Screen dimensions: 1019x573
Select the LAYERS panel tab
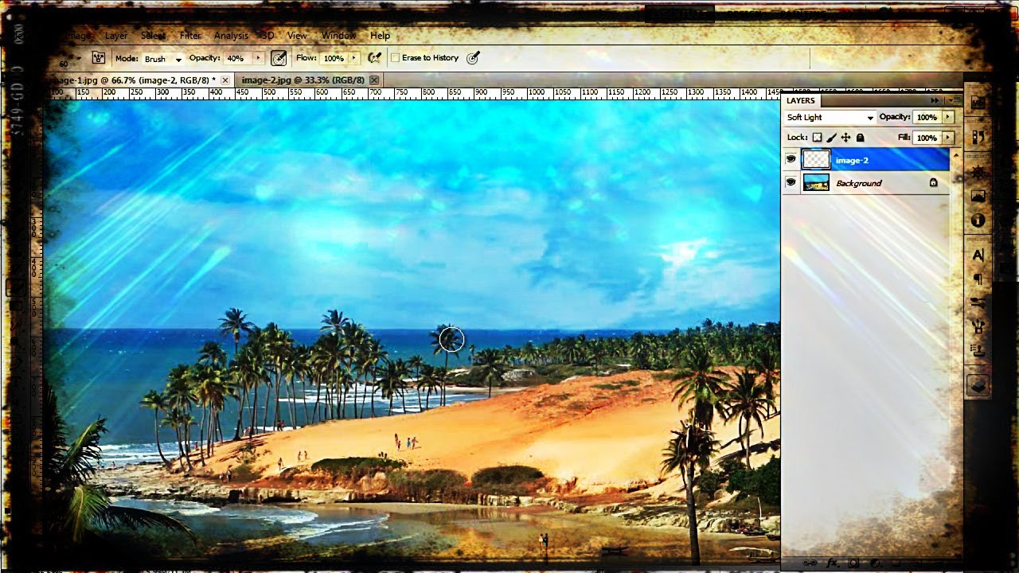(801, 101)
